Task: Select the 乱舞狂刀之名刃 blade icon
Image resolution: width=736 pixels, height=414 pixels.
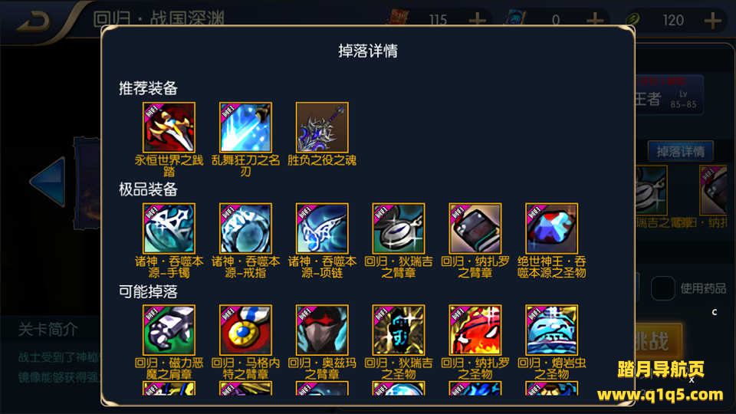Action: [245, 127]
